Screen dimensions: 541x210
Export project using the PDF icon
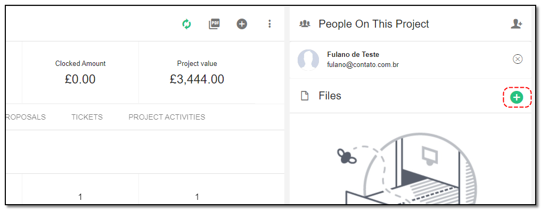coord(214,24)
